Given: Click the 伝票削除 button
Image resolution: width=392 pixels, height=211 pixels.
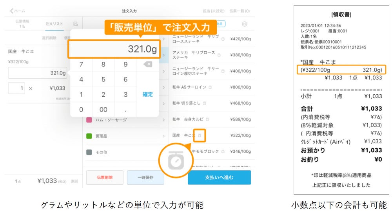Looking at the screenshot, I should 105,178.
